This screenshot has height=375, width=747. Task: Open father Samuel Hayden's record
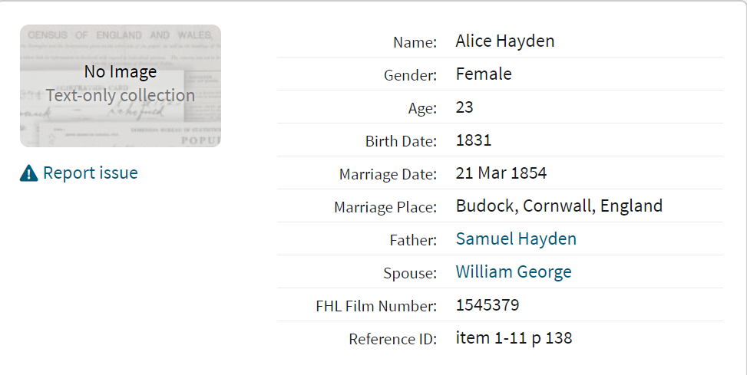516,238
